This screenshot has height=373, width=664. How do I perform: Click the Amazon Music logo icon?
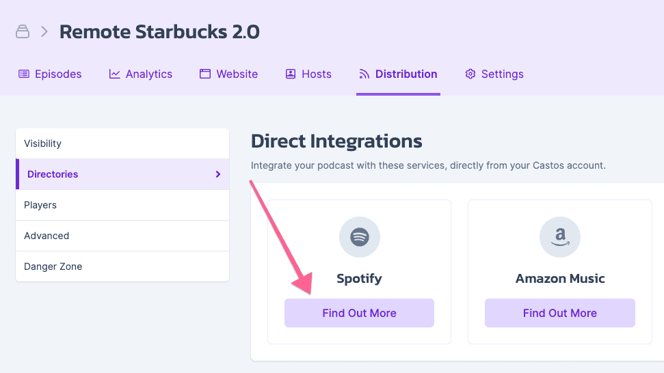click(x=560, y=237)
